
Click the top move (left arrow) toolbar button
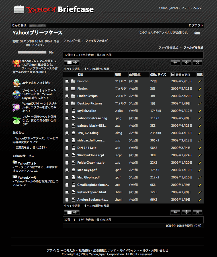coord(175,62)
